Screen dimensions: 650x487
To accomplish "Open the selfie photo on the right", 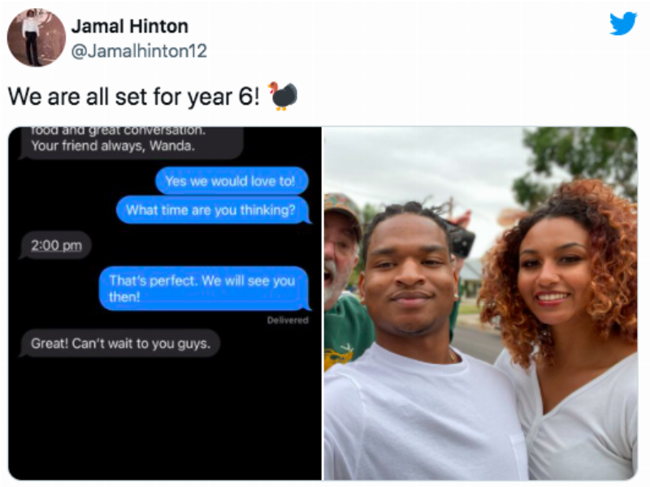I will click(480, 303).
